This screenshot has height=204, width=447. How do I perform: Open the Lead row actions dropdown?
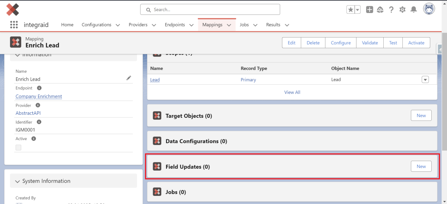point(425,80)
